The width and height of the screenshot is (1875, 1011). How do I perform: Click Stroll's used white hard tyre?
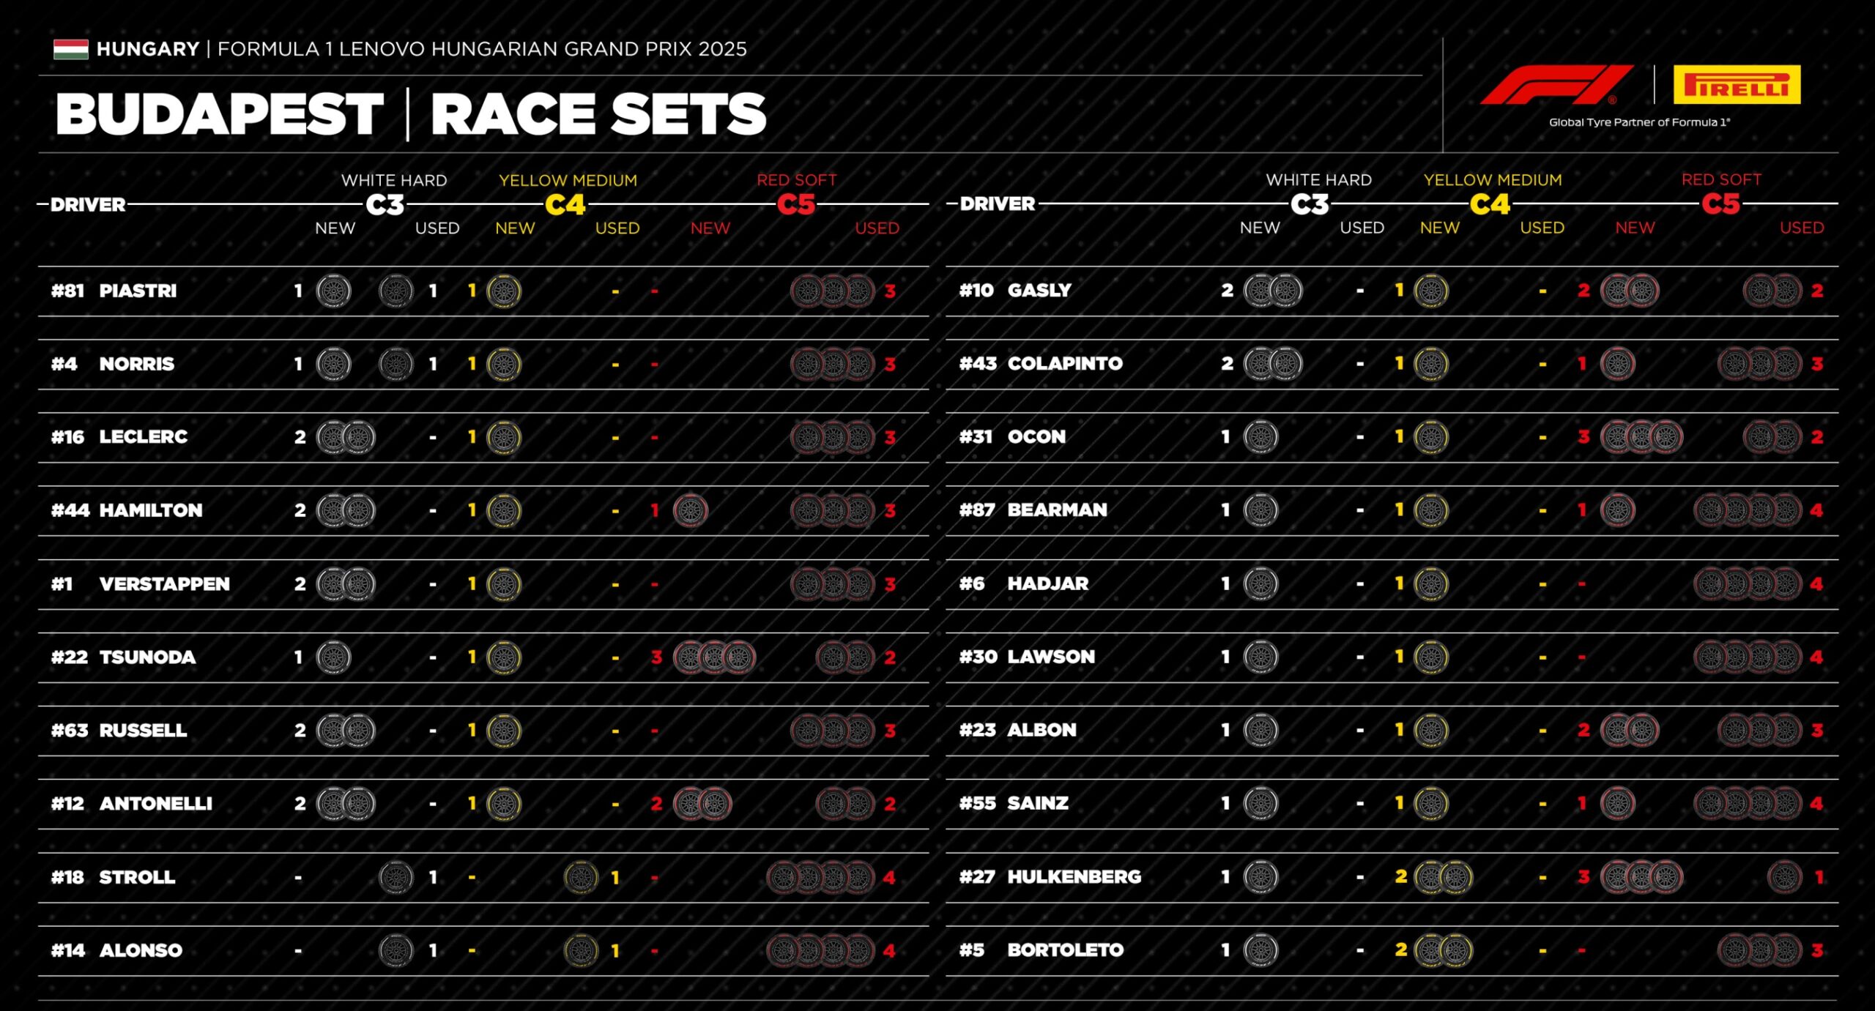(x=396, y=876)
